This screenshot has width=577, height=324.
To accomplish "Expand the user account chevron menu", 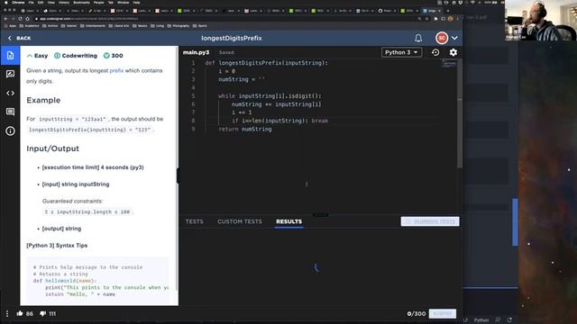I will 454,38.
